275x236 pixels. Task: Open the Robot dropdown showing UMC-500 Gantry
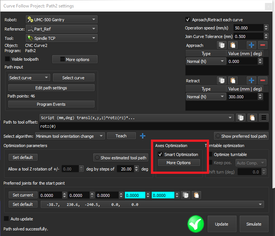click(61, 19)
